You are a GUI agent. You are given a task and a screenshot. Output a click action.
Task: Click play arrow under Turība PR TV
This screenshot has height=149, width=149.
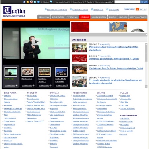click(67, 85)
